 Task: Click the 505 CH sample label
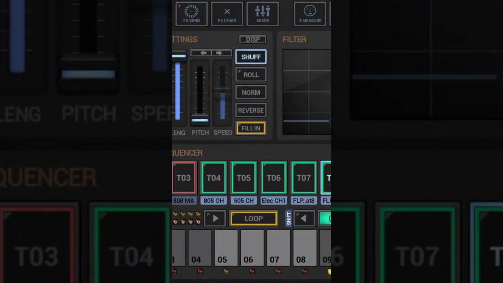pyautogui.click(x=244, y=200)
